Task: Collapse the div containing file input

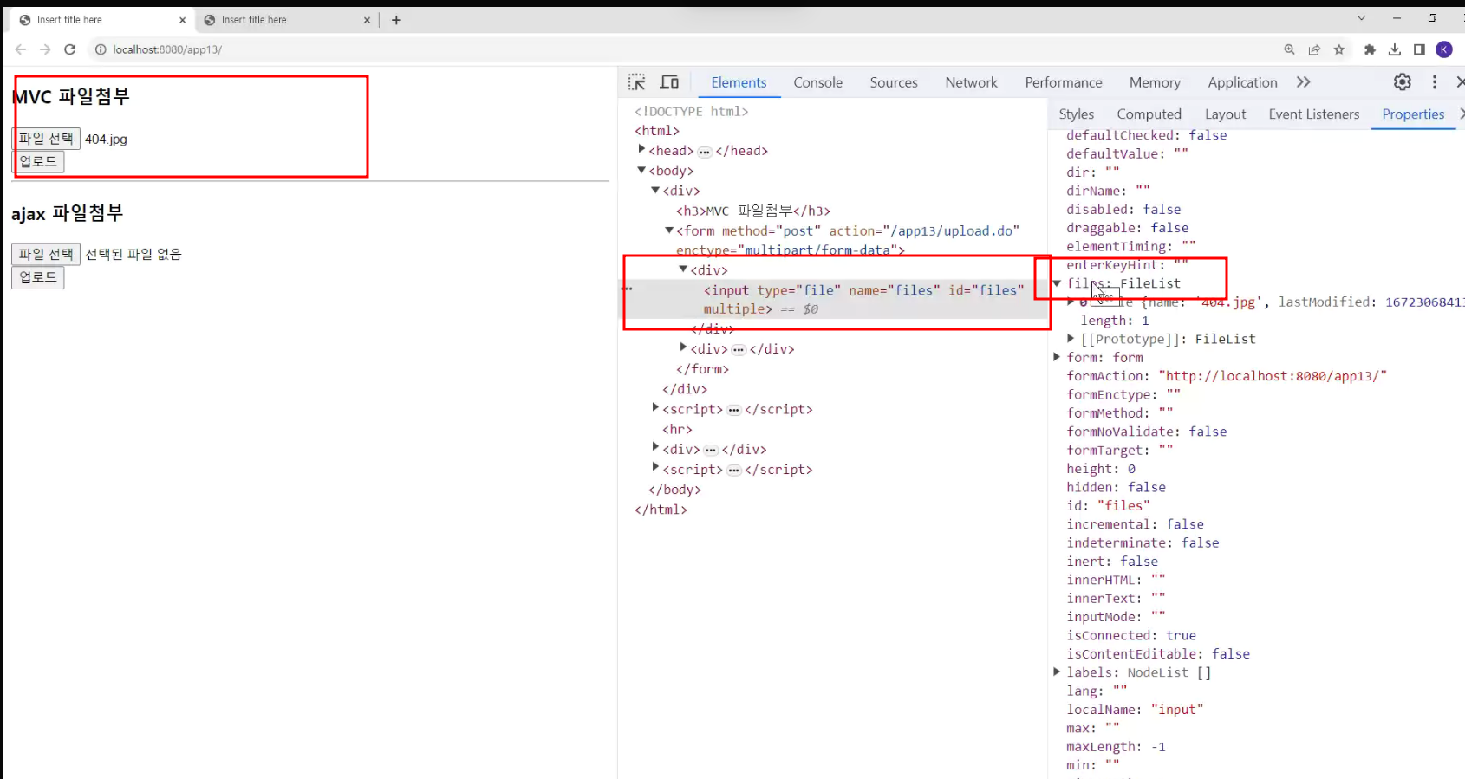Action: pos(683,269)
